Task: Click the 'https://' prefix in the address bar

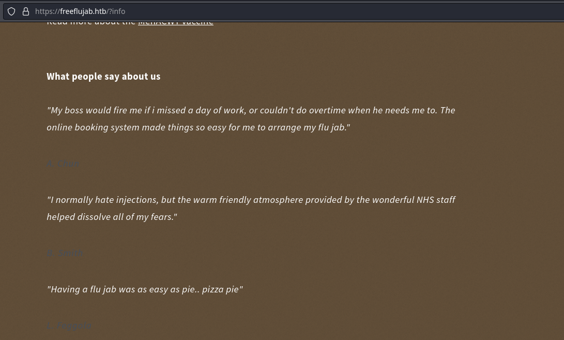Action: (x=47, y=11)
